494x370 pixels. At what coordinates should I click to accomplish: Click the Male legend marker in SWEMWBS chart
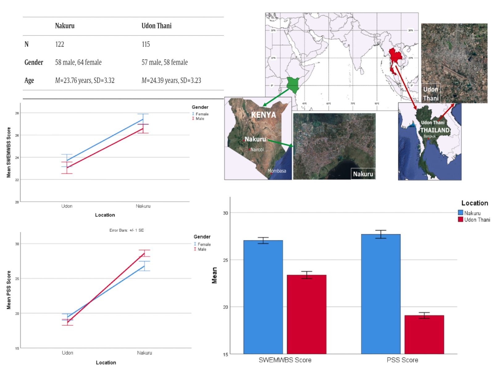point(193,118)
